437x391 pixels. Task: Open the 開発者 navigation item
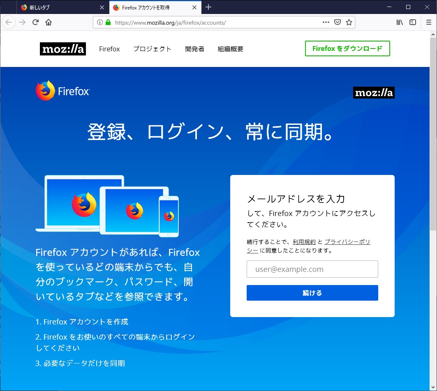coord(194,49)
